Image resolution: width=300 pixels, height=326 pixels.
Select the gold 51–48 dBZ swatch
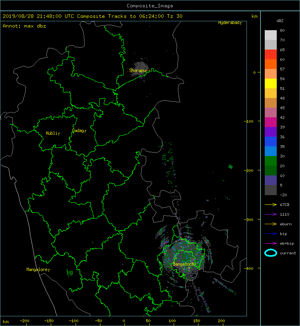[x=271, y=93]
